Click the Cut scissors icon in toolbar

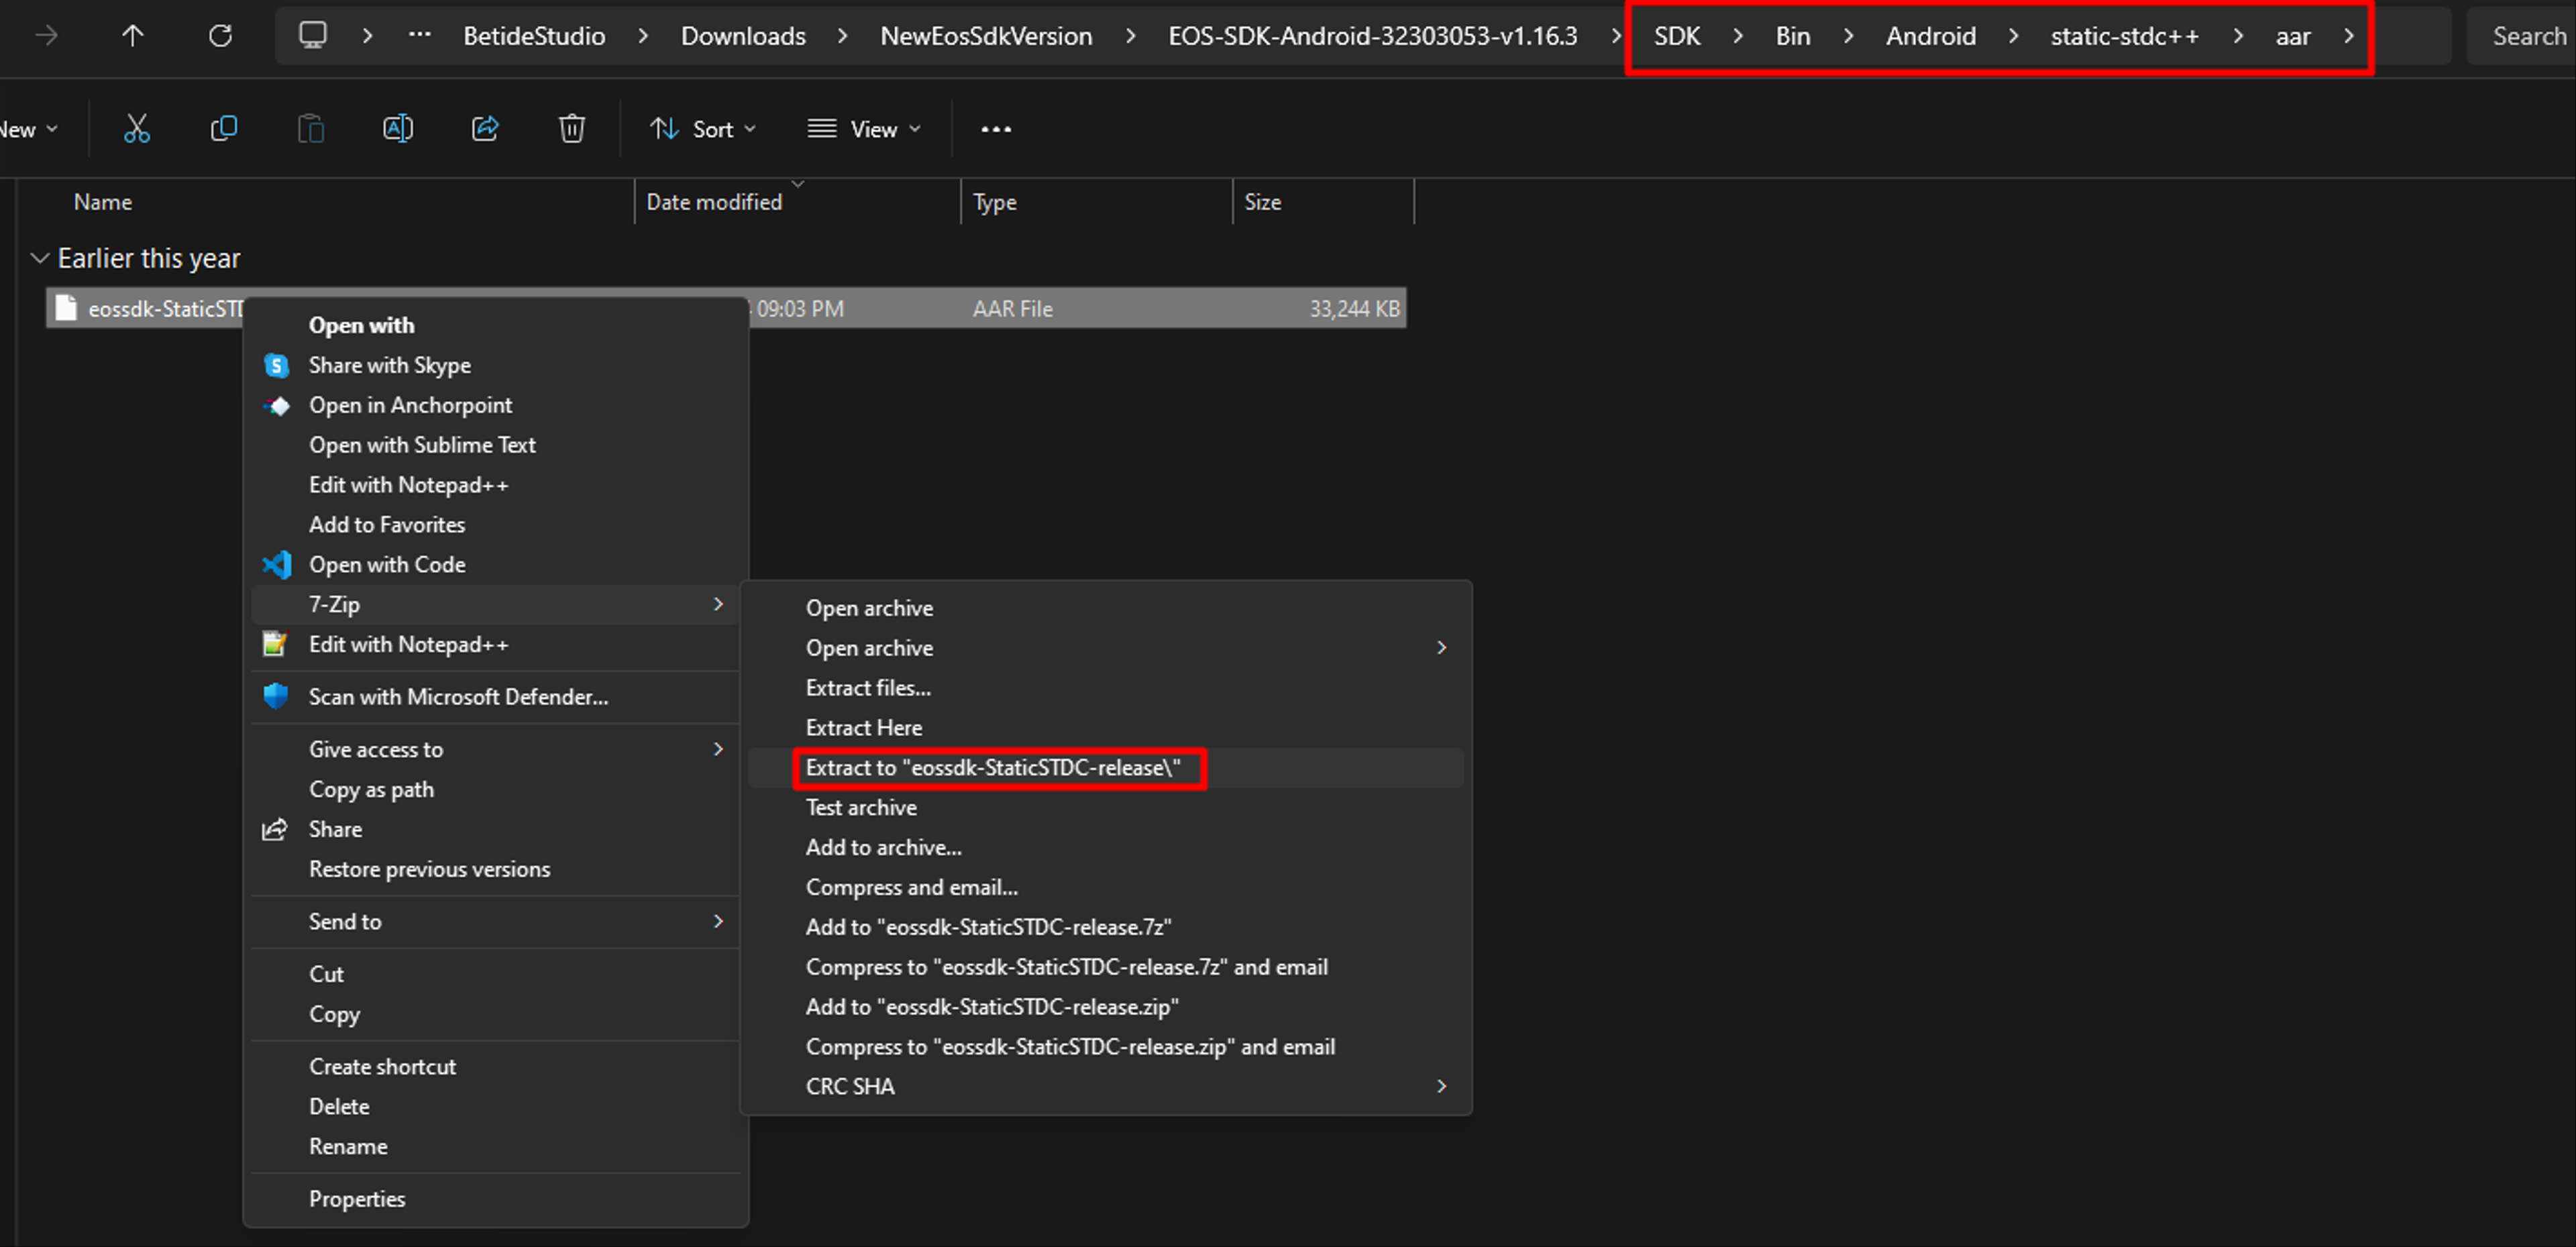click(137, 129)
